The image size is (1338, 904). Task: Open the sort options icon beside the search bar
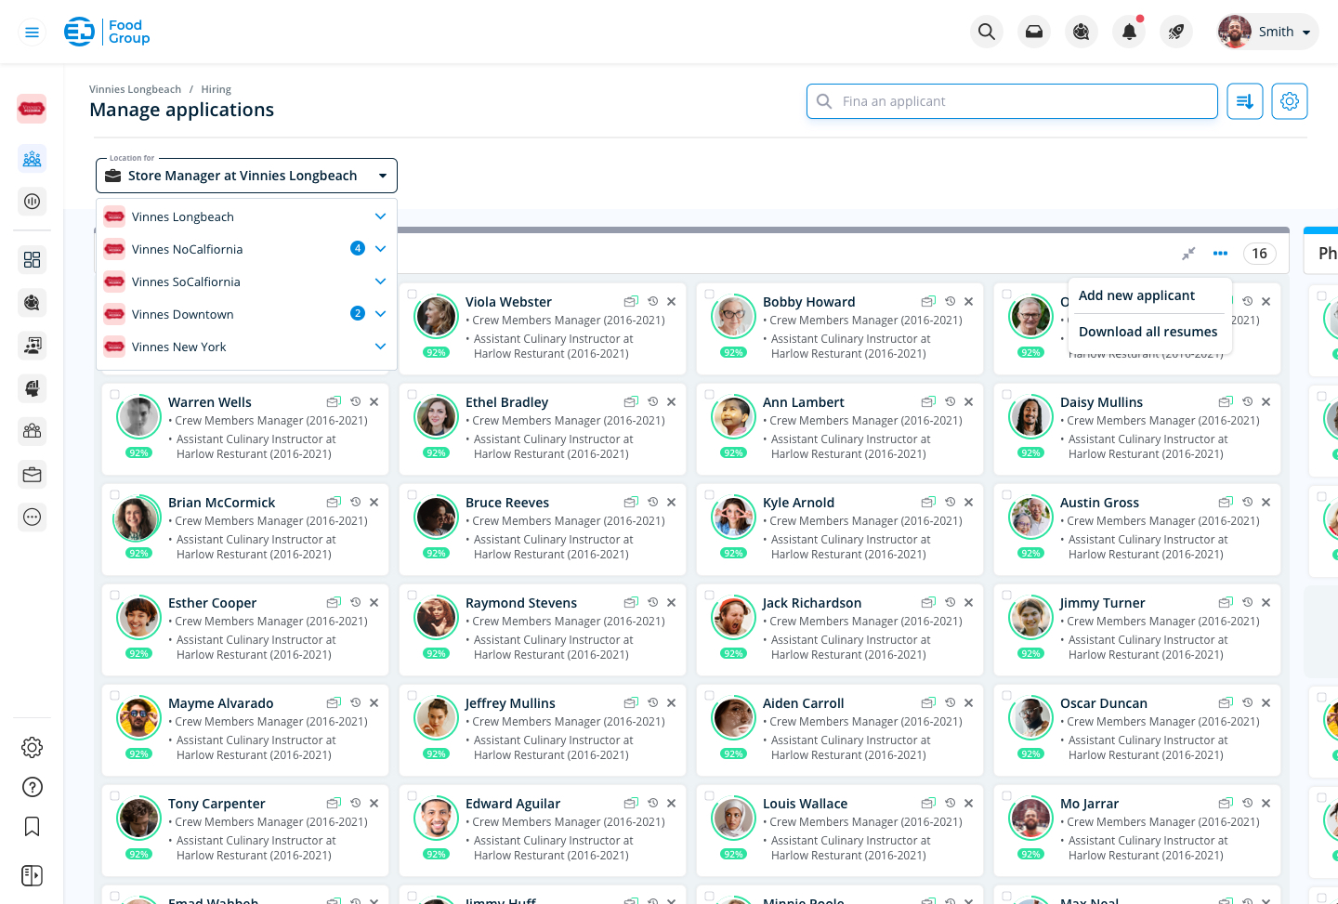(x=1244, y=101)
